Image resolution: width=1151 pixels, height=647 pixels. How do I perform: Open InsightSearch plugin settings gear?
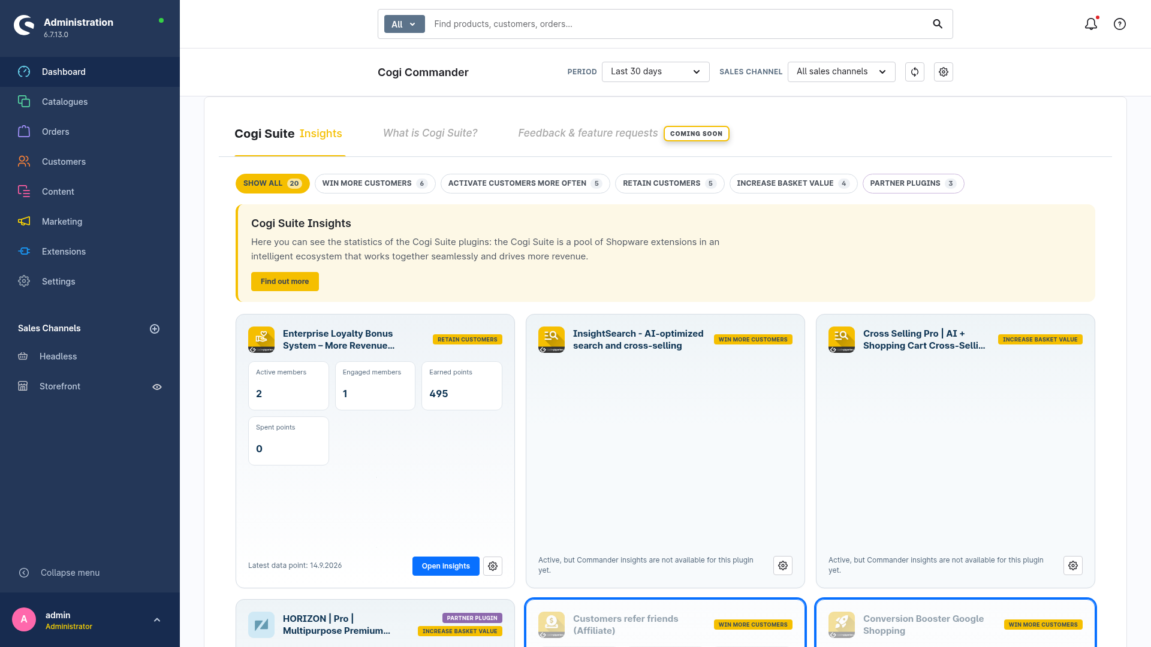[x=783, y=566]
